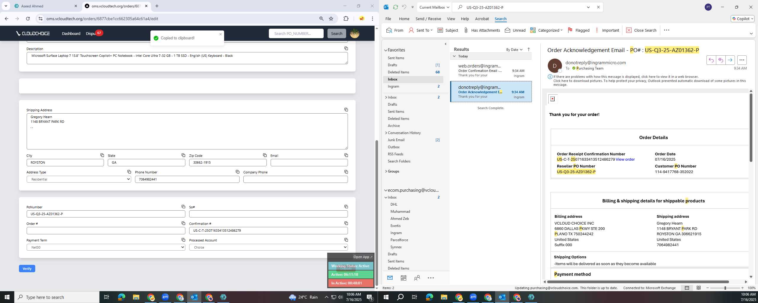This screenshot has width=758, height=303.
Task: Open Processed Account Choice dropdown
Action: [268, 247]
